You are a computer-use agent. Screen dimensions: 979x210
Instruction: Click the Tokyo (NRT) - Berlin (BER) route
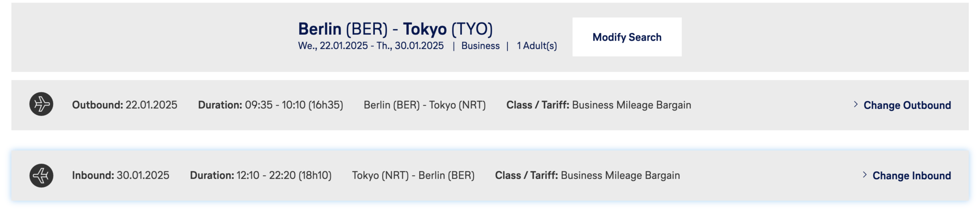pyautogui.click(x=413, y=175)
